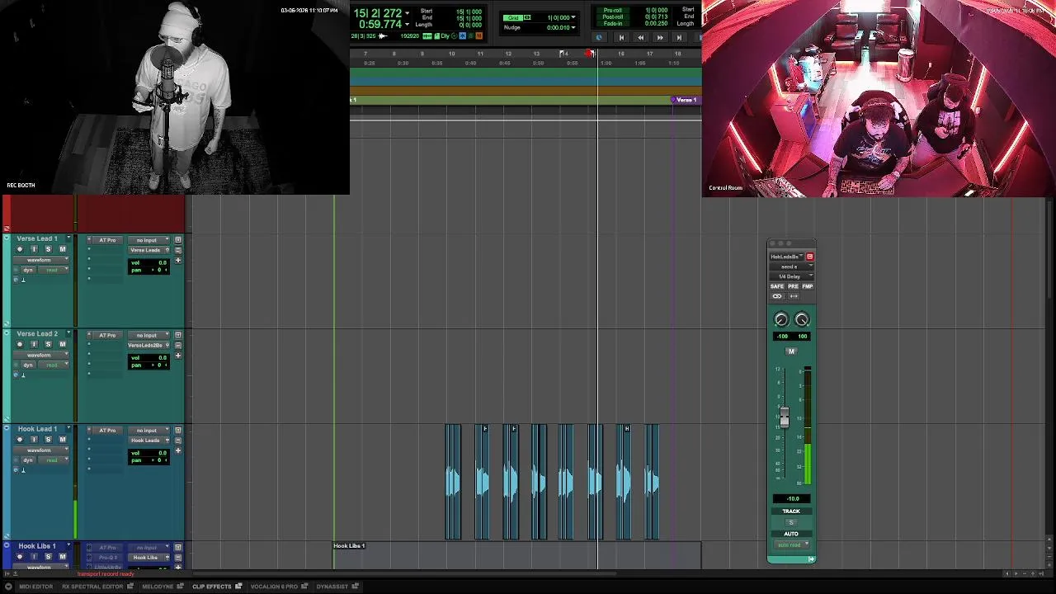Open Verse Lead 1 track view selector (waveform)
The width and height of the screenshot is (1056, 594).
(41, 260)
